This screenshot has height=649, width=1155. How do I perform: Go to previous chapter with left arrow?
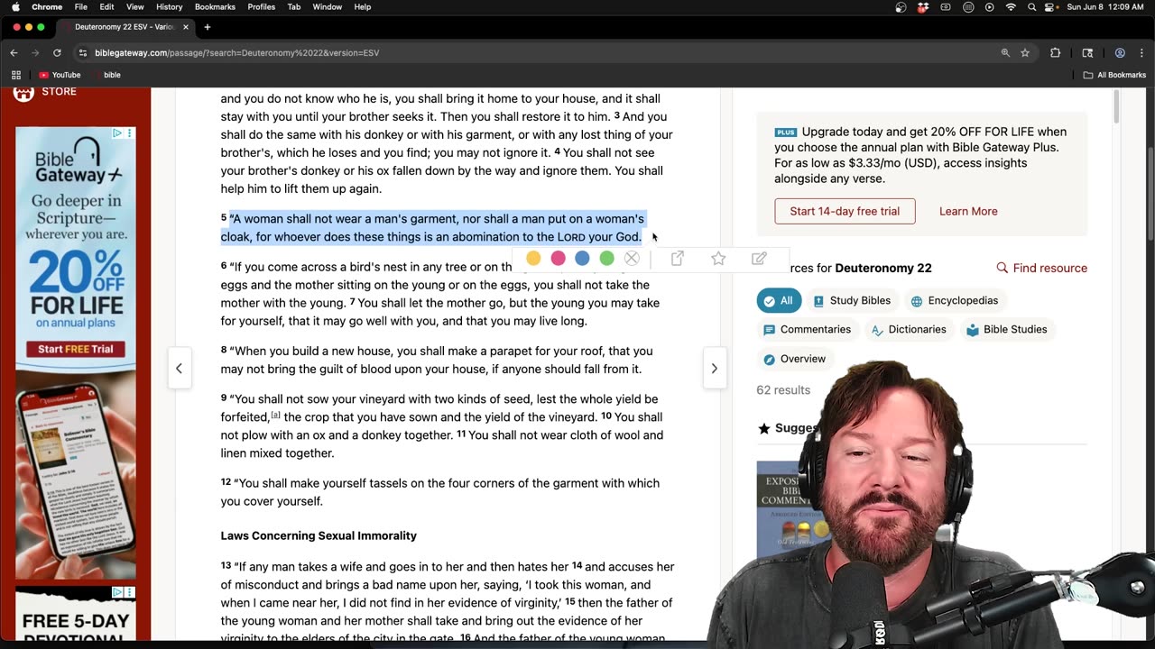[x=179, y=368]
